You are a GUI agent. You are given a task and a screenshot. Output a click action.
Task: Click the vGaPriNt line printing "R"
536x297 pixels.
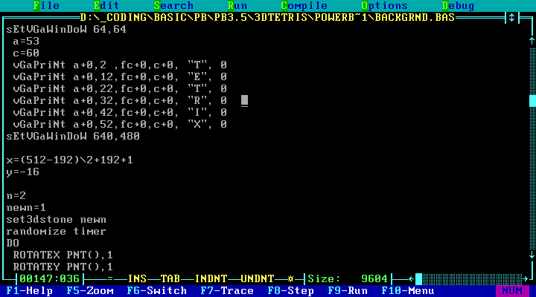coord(120,100)
